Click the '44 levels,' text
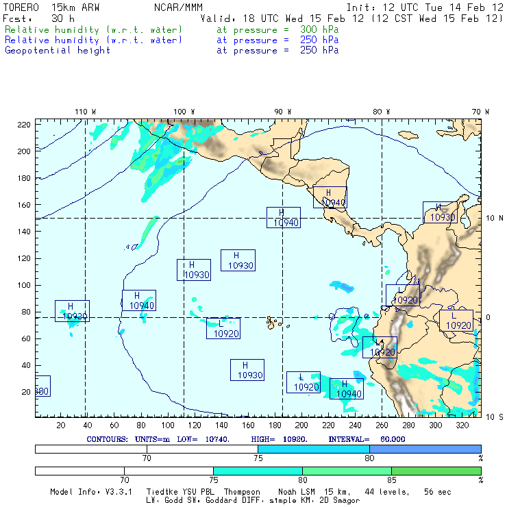The image size is (507, 507). point(387,492)
